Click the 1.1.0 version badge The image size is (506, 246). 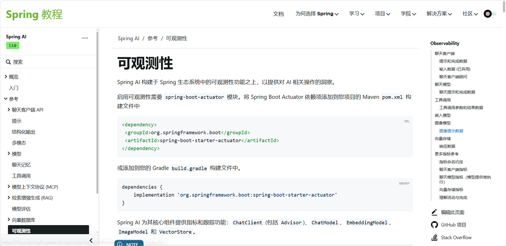(x=13, y=45)
